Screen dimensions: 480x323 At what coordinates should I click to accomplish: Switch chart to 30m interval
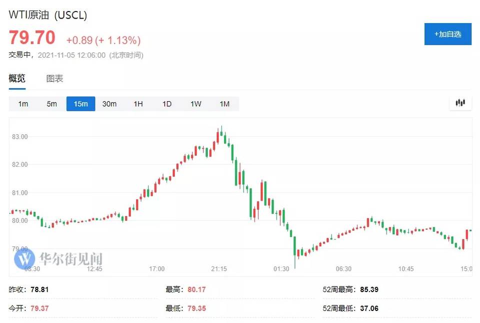[x=109, y=104]
